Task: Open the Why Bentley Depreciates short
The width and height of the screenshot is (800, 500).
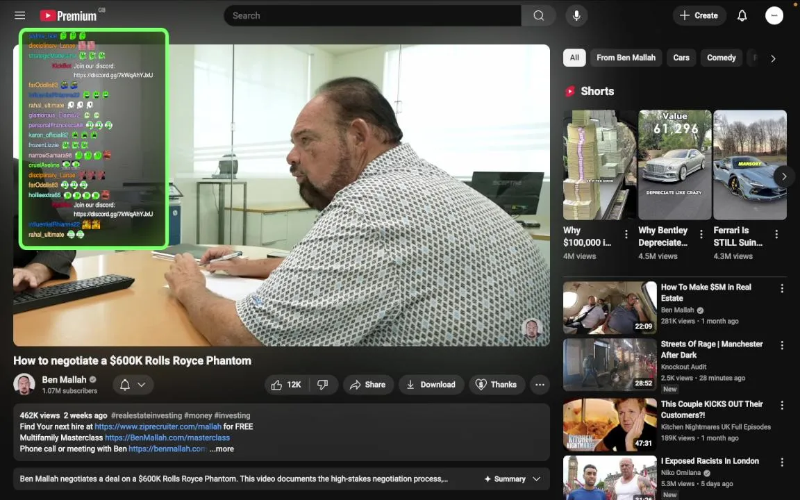Action: click(x=674, y=165)
